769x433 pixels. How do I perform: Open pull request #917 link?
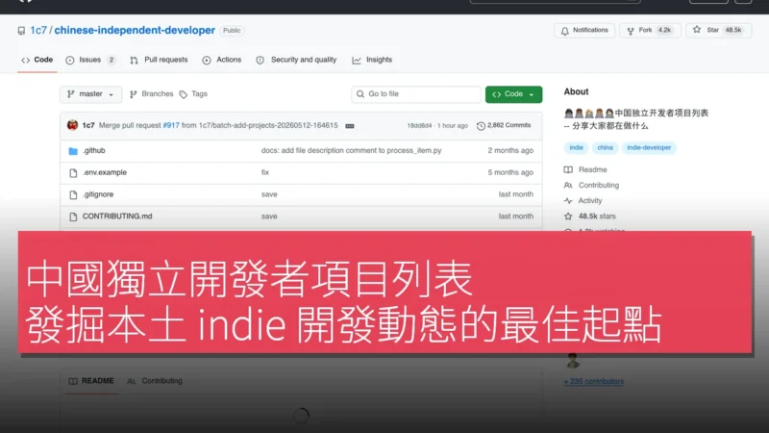point(171,126)
